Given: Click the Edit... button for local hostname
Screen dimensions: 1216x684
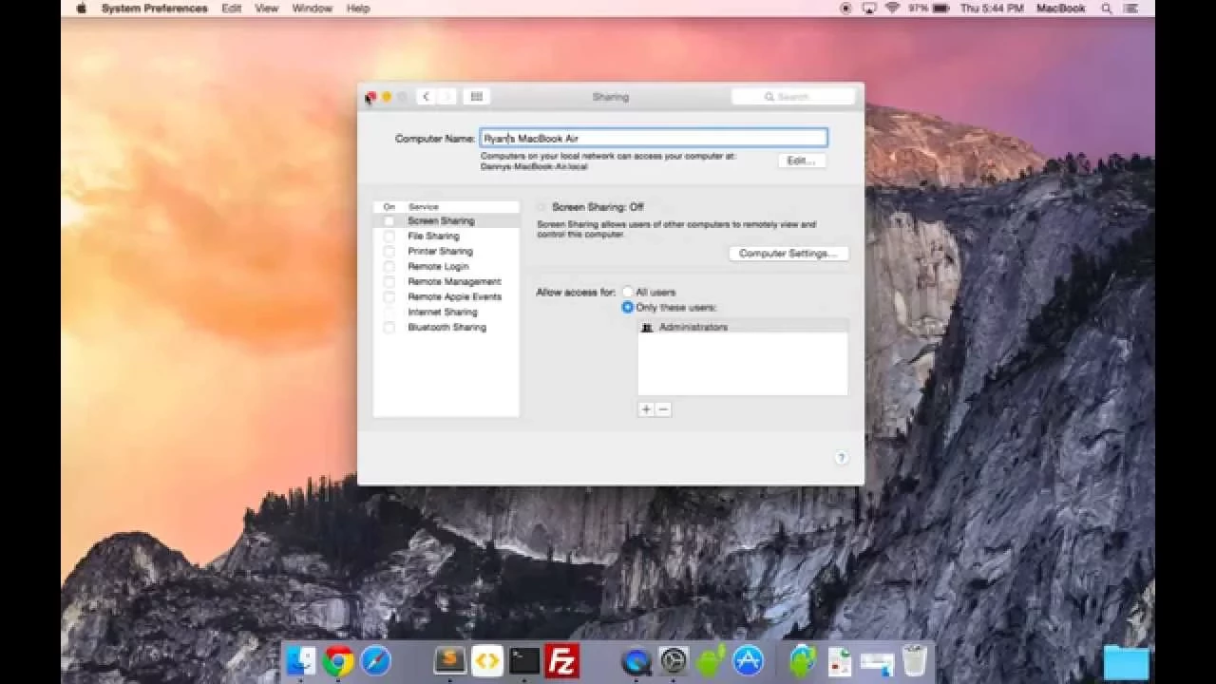Looking at the screenshot, I should pyautogui.click(x=802, y=161).
